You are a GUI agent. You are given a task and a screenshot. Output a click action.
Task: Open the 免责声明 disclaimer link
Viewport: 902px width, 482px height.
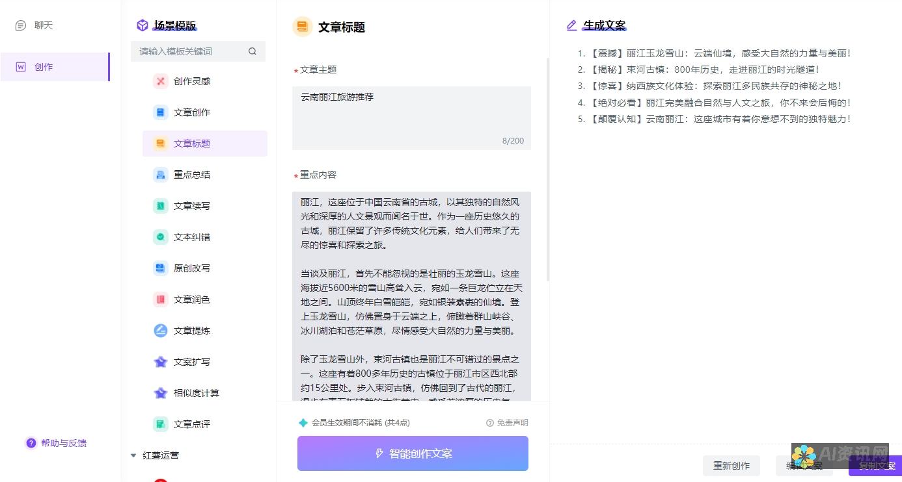click(x=513, y=422)
